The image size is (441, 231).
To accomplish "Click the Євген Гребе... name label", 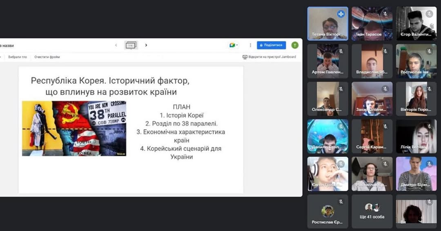I will tap(327, 185).
